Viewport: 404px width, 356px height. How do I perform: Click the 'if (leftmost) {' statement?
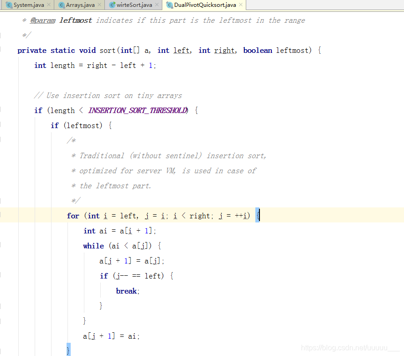[x=81, y=126]
